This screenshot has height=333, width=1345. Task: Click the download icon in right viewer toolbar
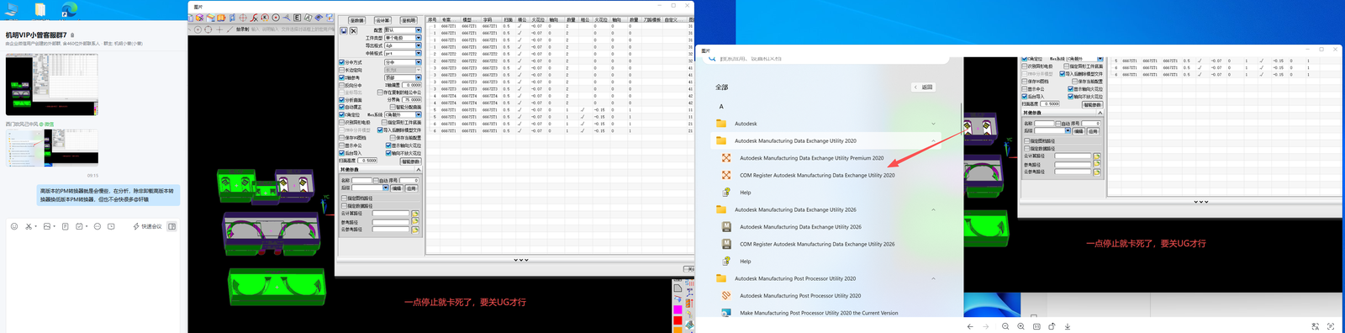point(1068,326)
